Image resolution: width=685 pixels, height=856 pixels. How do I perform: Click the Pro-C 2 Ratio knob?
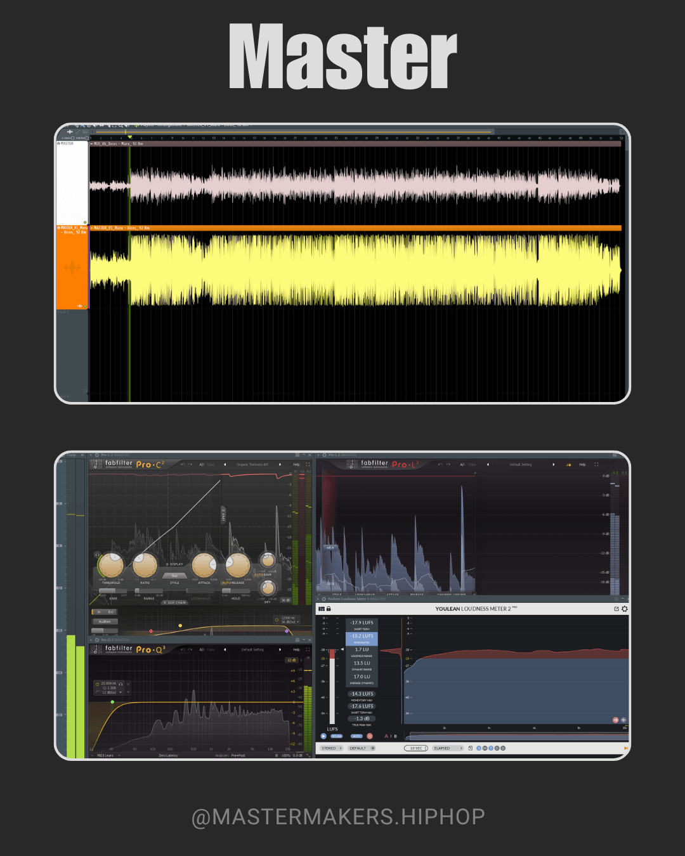[x=145, y=566]
